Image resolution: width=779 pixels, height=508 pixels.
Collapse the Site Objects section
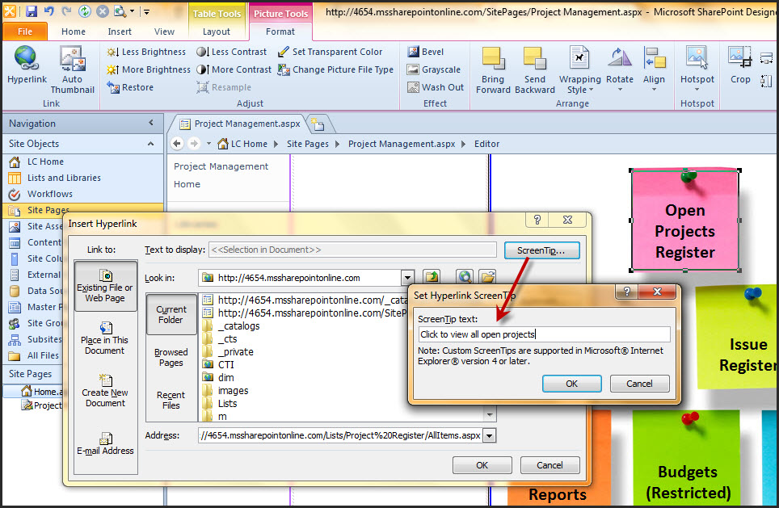[150, 144]
